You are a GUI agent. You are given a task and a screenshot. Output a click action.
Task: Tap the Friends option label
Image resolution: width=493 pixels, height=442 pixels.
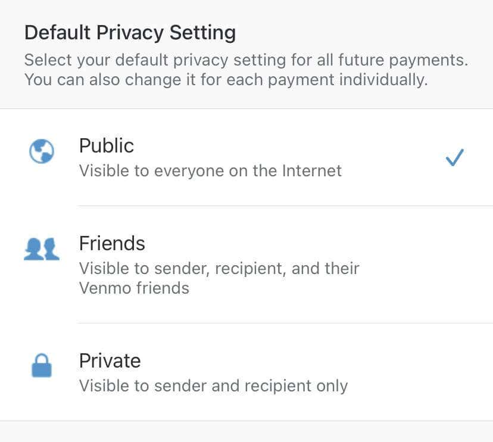pyautogui.click(x=111, y=243)
